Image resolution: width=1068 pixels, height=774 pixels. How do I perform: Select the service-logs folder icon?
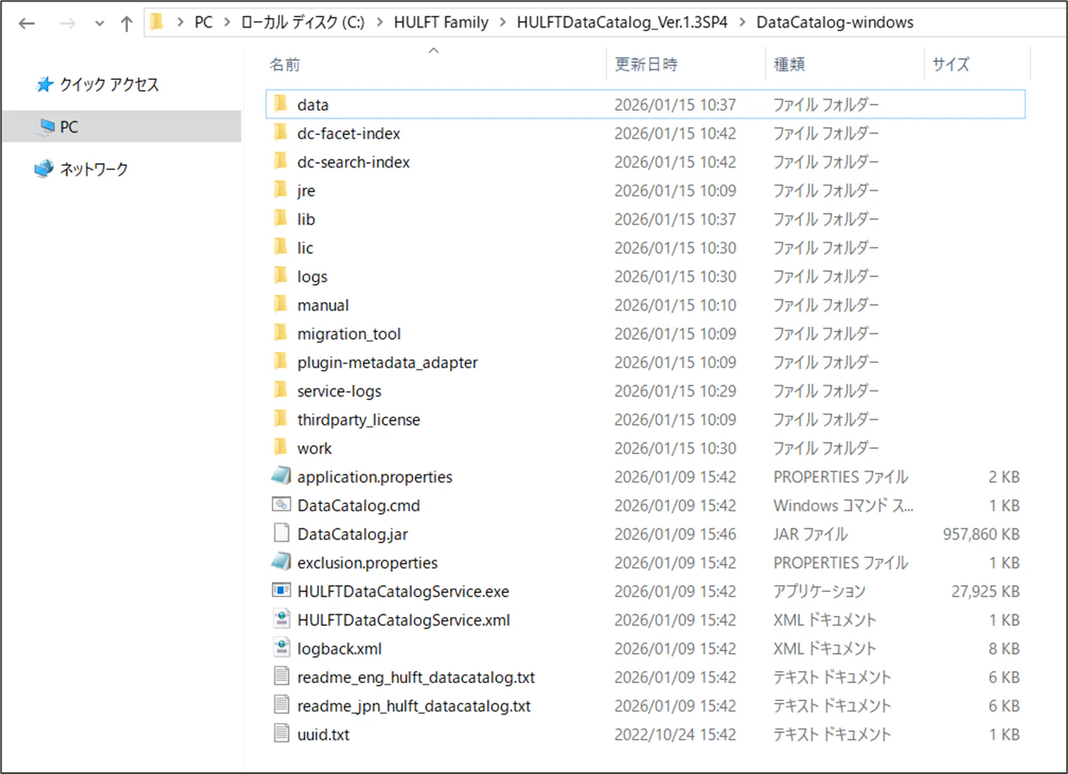pyautogui.click(x=280, y=390)
